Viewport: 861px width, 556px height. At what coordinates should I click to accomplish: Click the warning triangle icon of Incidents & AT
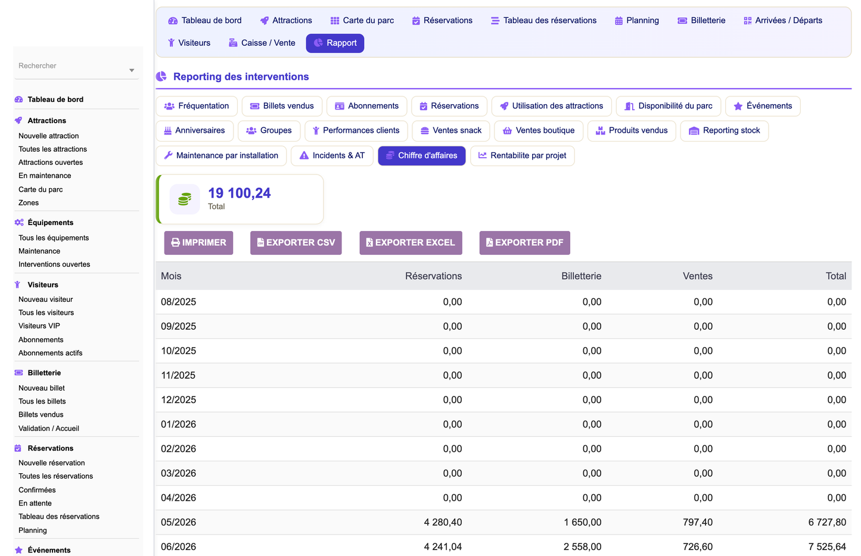point(304,155)
